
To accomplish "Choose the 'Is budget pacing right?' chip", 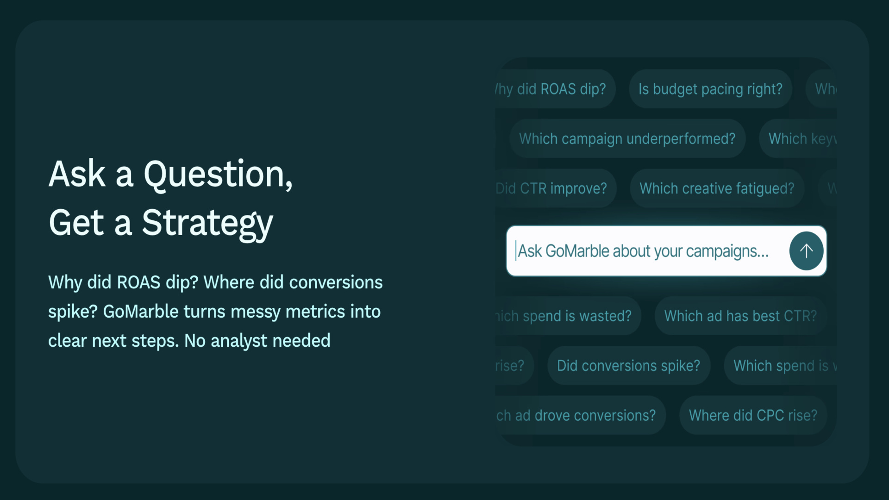I will click(x=710, y=89).
